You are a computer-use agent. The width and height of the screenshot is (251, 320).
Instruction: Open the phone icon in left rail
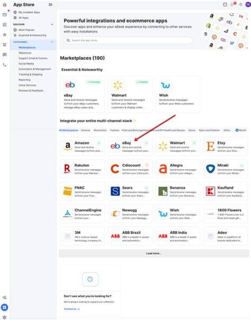click(5, 65)
